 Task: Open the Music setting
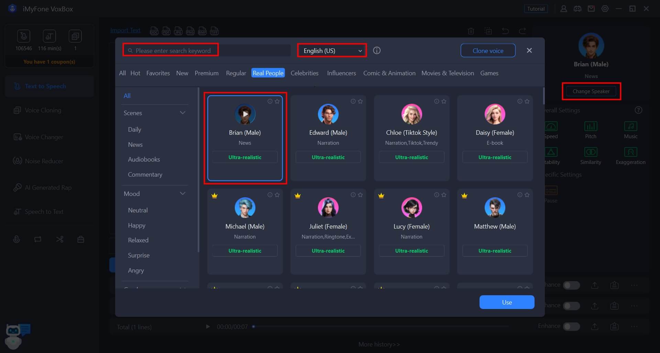[630, 130]
